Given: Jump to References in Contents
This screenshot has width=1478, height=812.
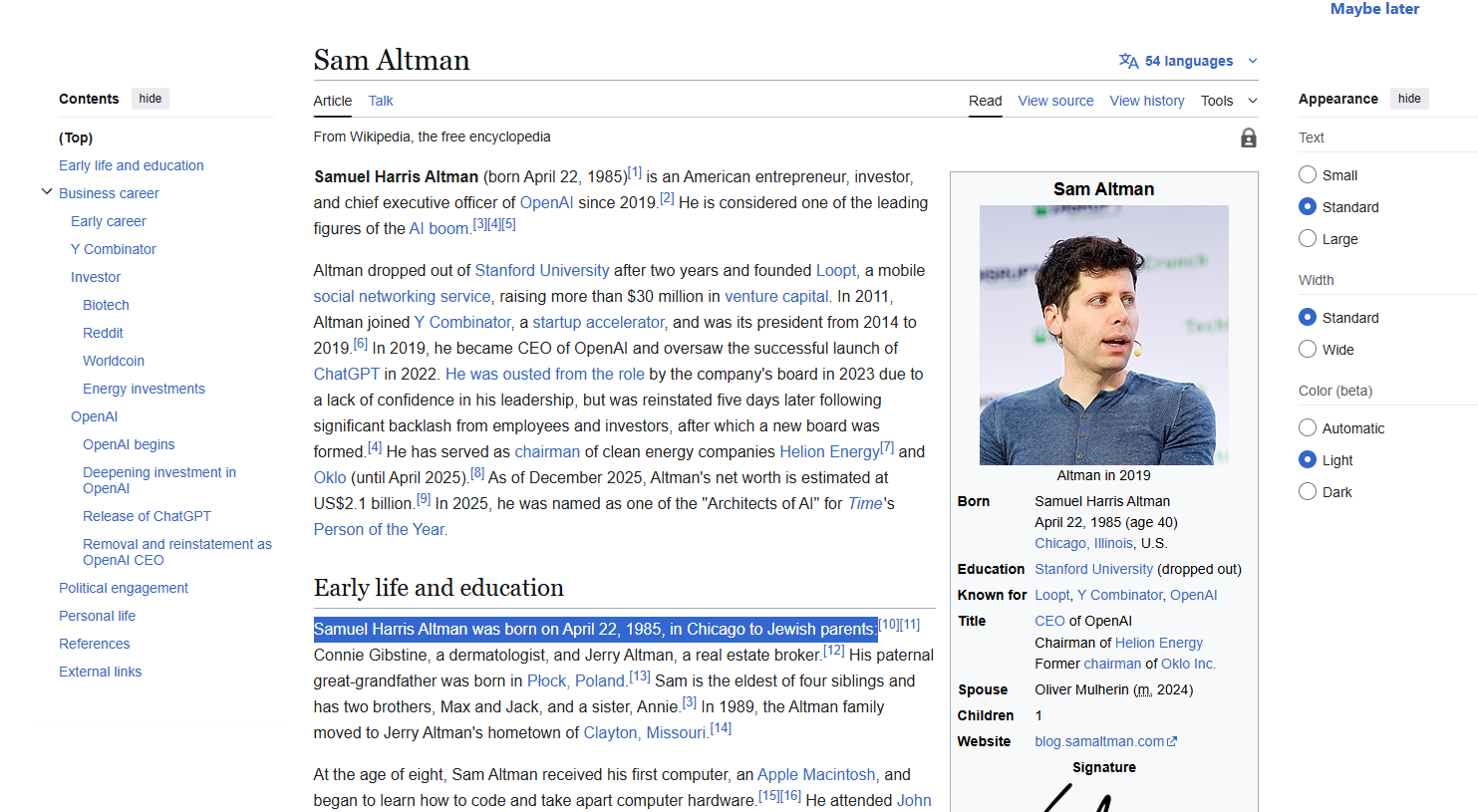Looking at the screenshot, I should (x=94, y=644).
